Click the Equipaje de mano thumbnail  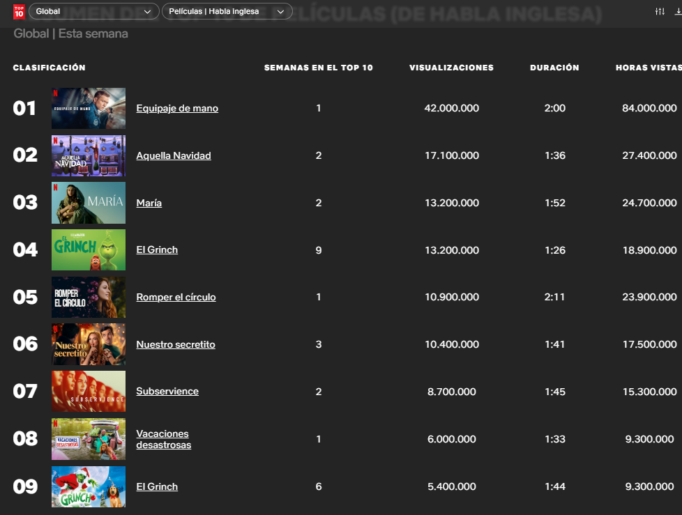(x=89, y=108)
